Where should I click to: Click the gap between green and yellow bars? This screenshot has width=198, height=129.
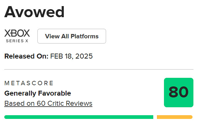pos(155,117)
